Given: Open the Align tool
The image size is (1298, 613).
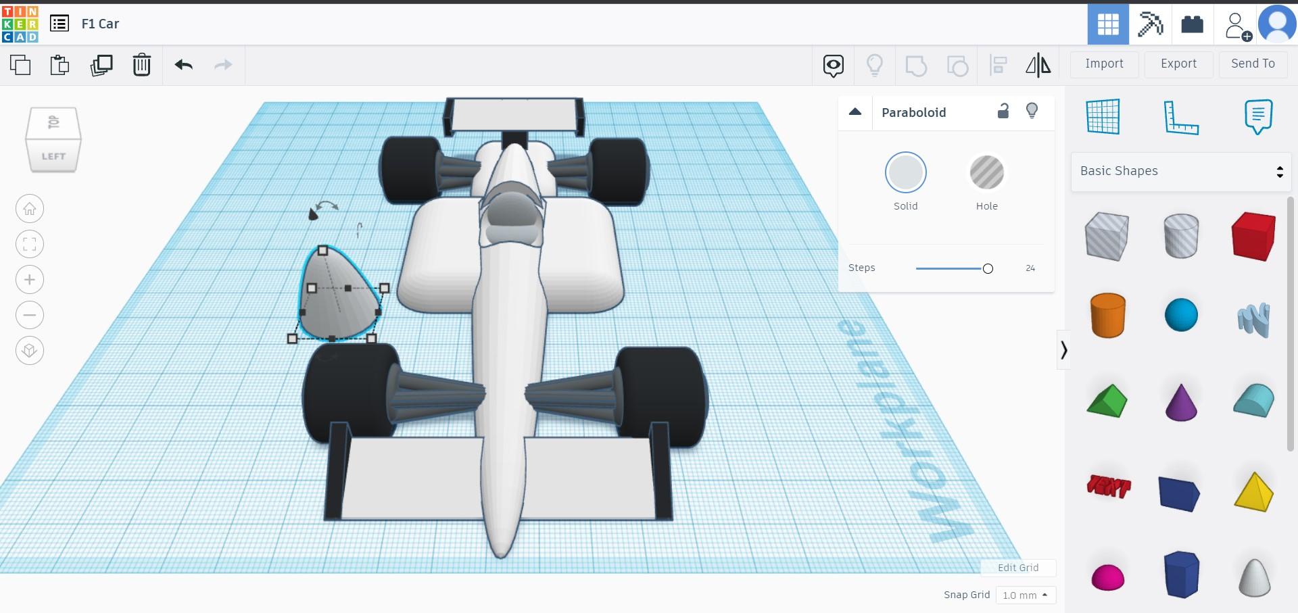Looking at the screenshot, I should pyautogui.click(x=999, y=66).
